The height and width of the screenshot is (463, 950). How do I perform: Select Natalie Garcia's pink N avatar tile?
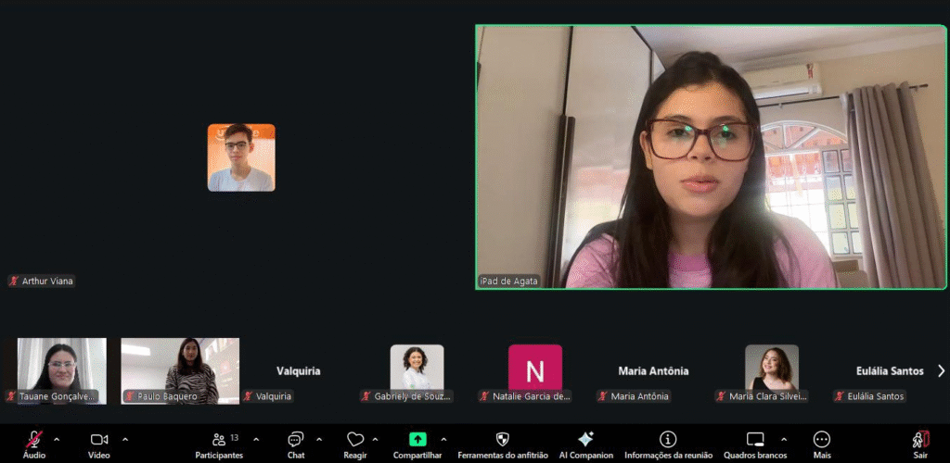535,370
